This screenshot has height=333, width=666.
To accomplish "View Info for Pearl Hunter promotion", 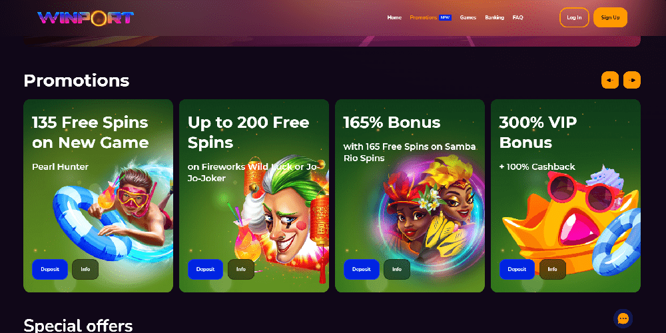I will click(x=85, y=269).
